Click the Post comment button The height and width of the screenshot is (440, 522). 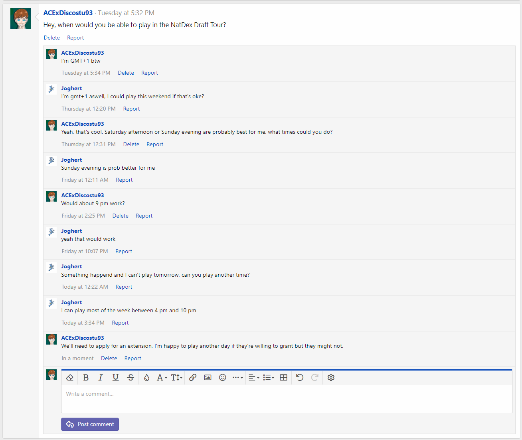point(90,424)
